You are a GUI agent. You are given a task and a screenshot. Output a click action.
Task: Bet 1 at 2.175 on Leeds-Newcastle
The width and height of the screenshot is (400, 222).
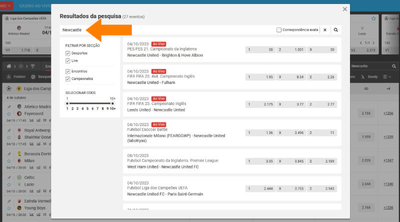pos(260,104)
